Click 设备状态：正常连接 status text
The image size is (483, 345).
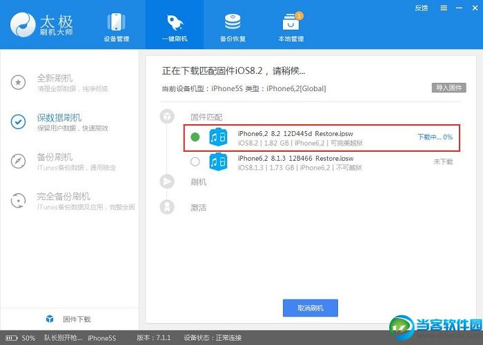[x=213, y=338]
